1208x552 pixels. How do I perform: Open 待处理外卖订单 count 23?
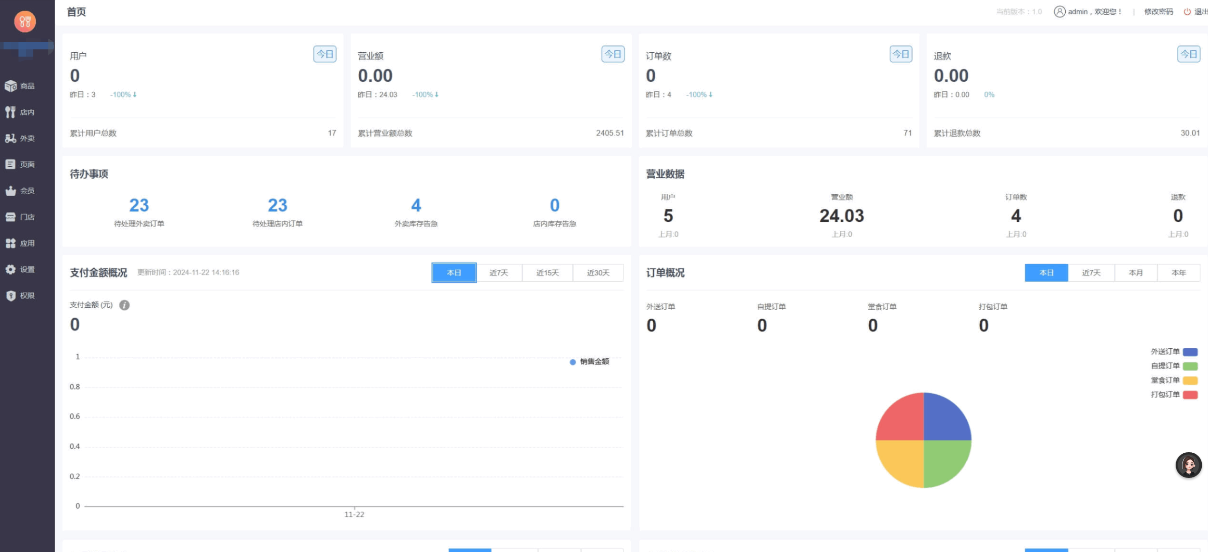pyautogui.click(x=139, y=205)
